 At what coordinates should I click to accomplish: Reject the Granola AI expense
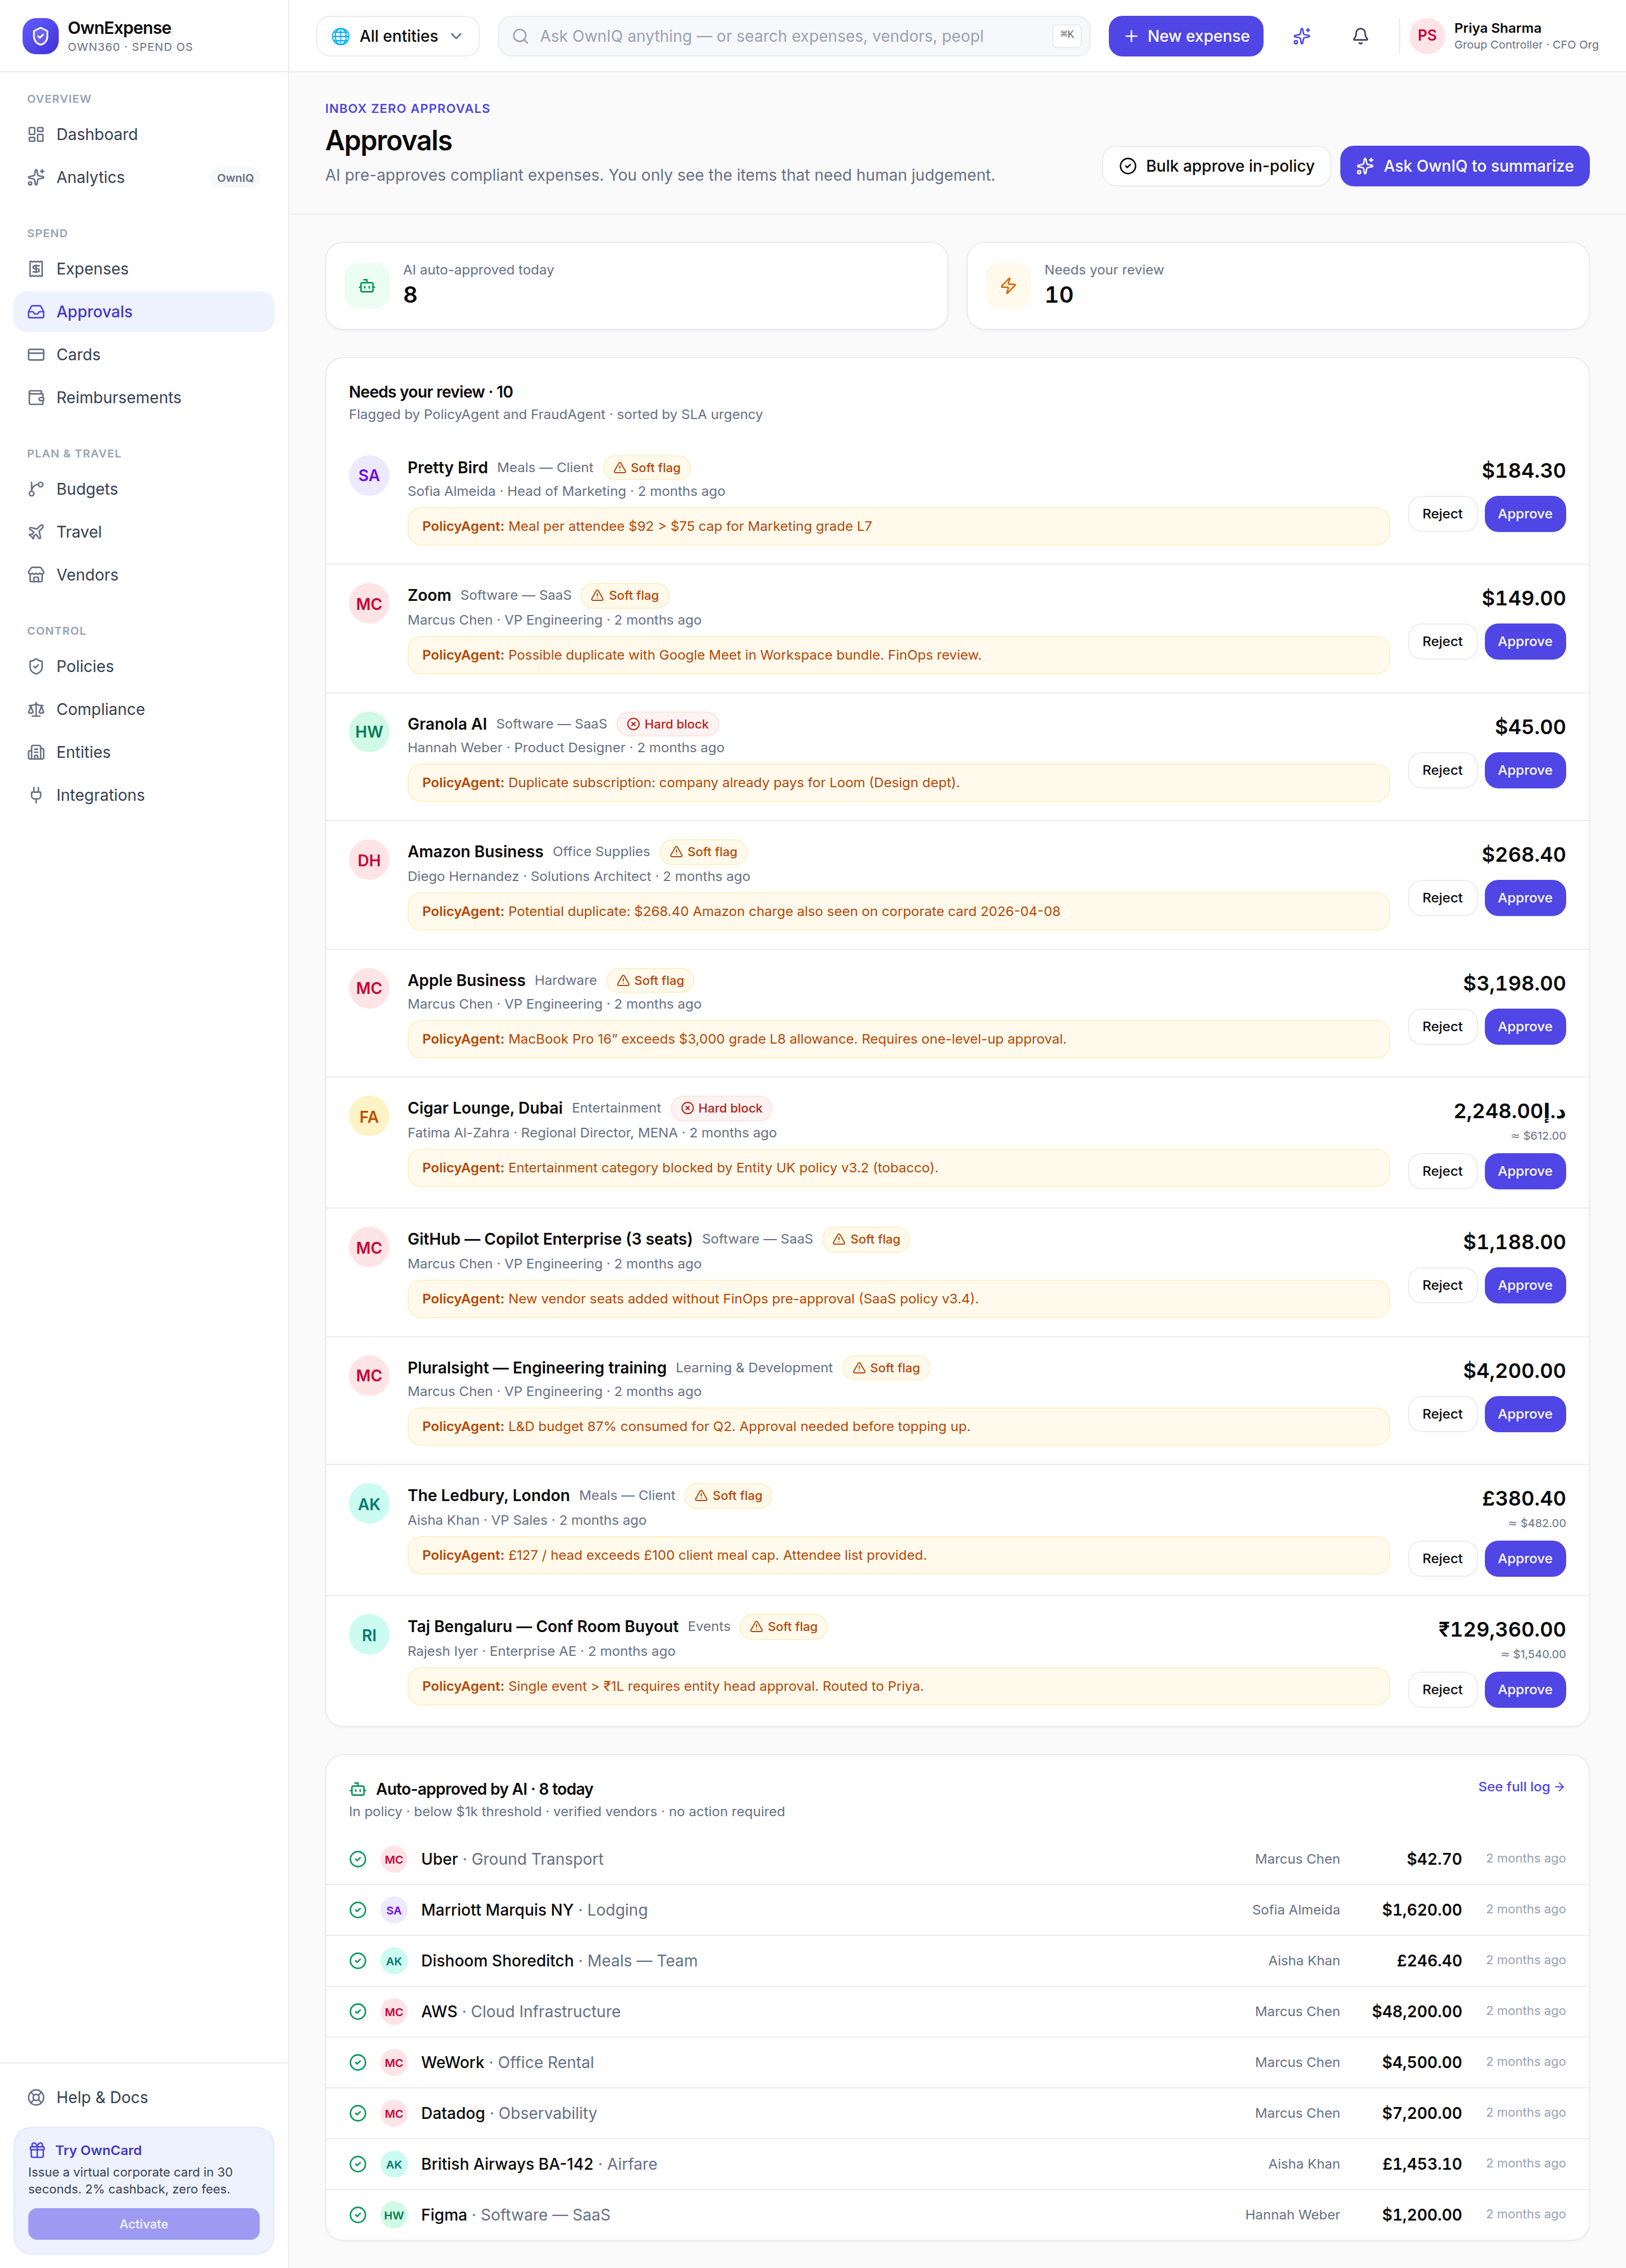(1442, 770)
